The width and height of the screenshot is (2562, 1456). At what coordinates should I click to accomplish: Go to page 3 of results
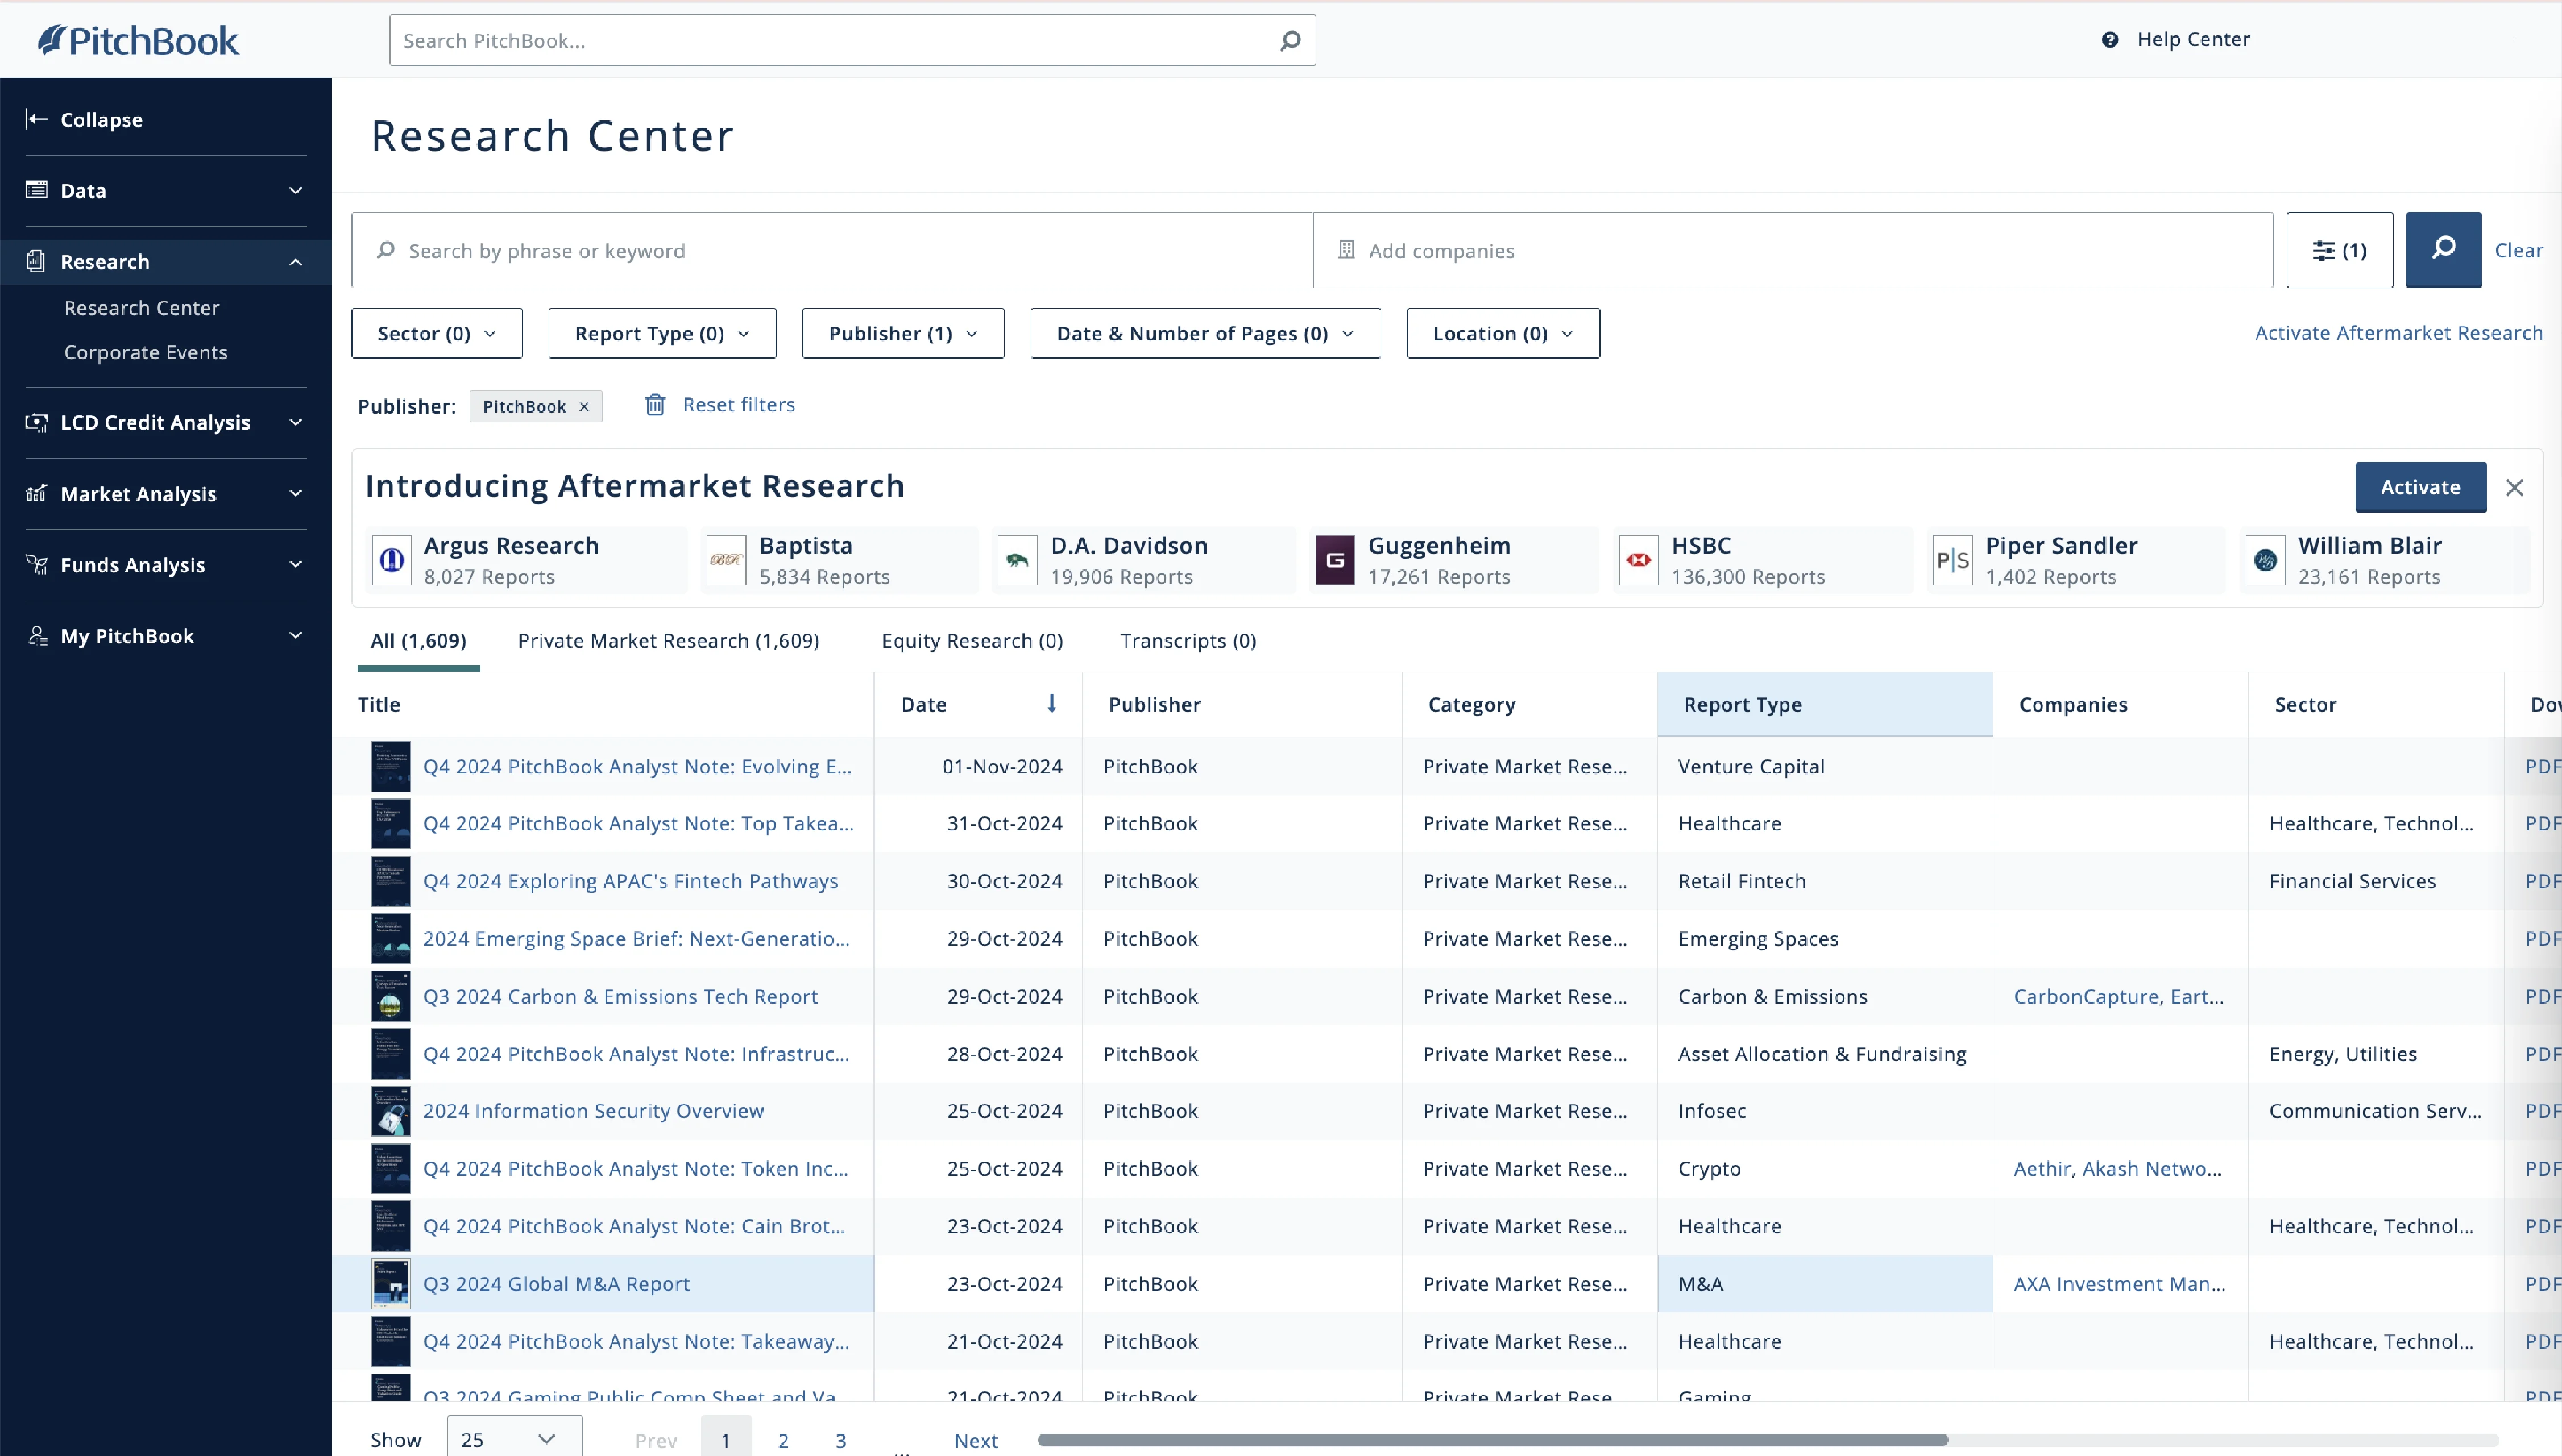pos(840,1440)
